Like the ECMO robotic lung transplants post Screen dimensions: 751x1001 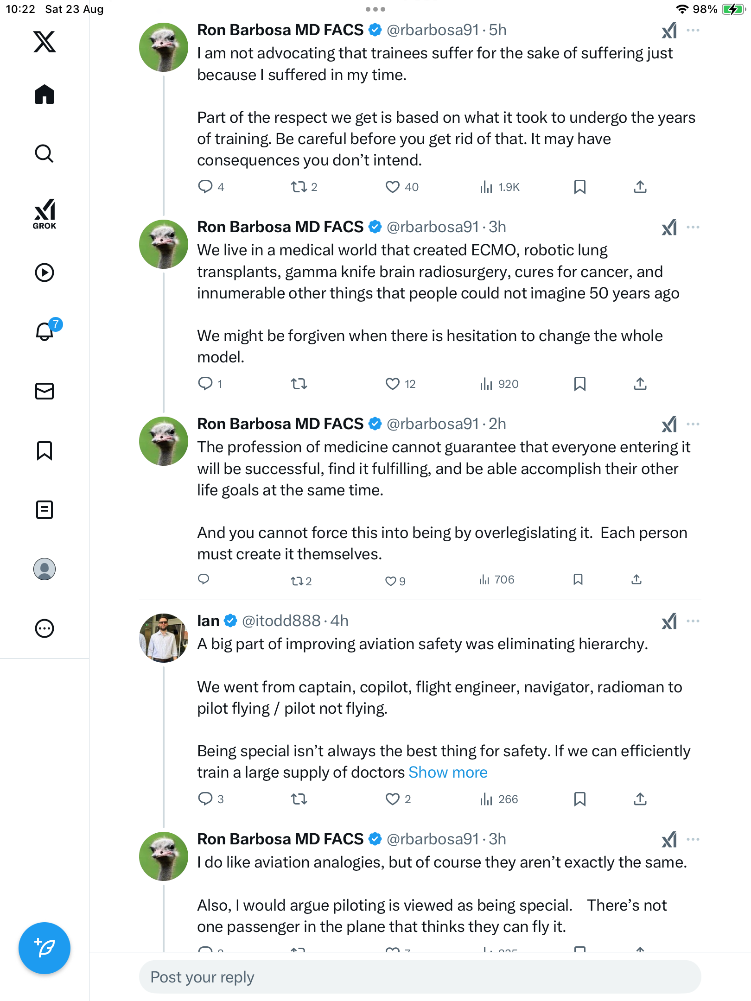[x=393, y=384]
